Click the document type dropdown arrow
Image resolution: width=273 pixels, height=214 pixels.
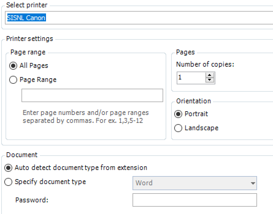[x=253, y=183]
